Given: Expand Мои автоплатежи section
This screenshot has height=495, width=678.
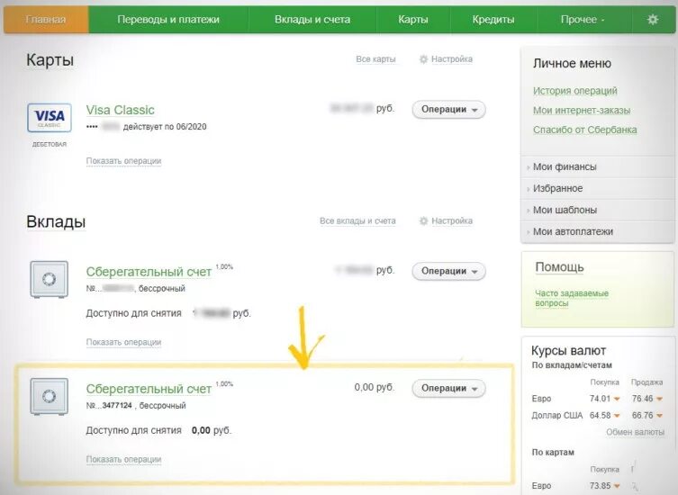Looking at the screenshot, I should click(573, 231).
